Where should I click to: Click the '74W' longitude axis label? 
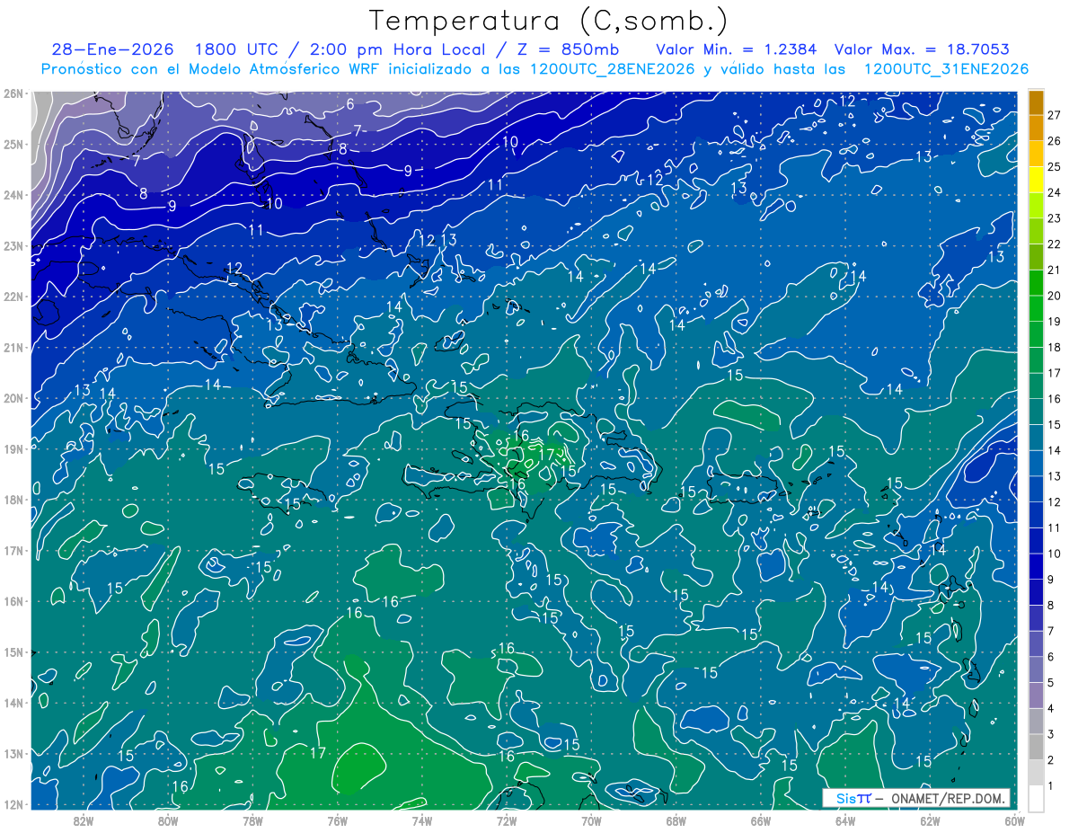[x=422, y=820]
